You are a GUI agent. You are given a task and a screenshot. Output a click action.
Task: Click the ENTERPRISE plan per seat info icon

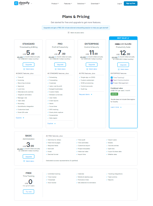(x=87, y=57)
